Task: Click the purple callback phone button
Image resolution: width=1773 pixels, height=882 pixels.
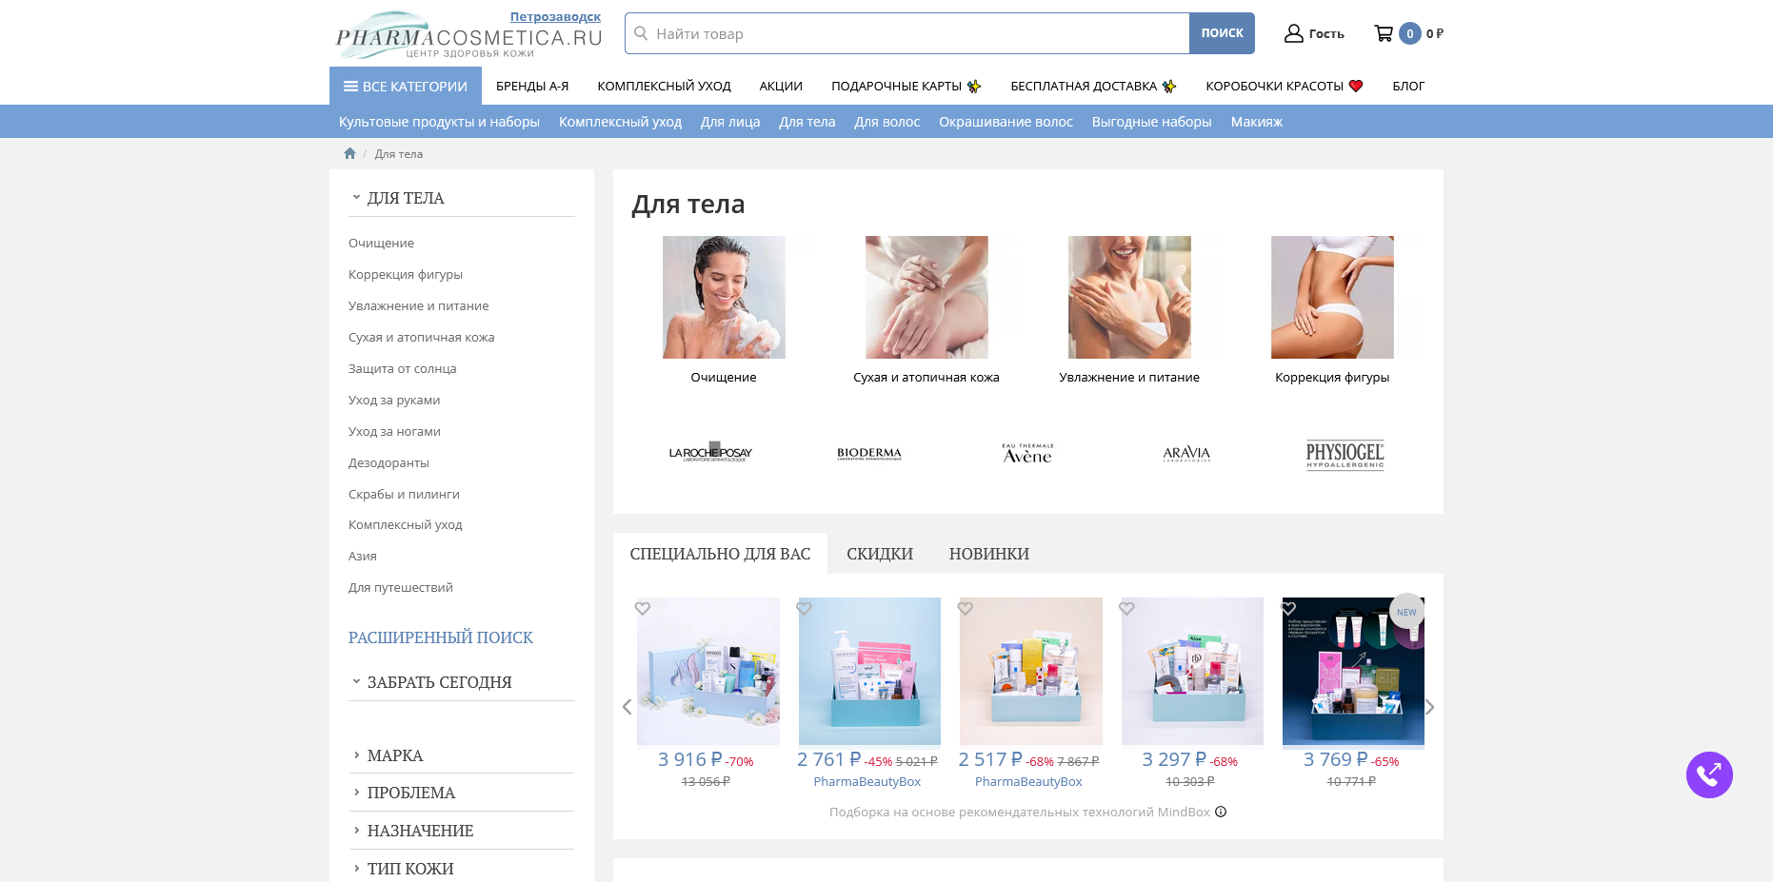Action: tap(1709, 774)
